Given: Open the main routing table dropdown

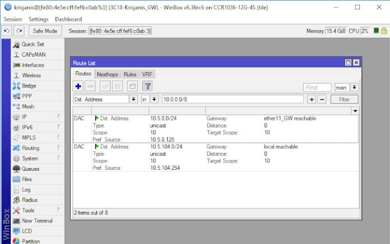Looking at the screenshot, I should coord(354,87).
